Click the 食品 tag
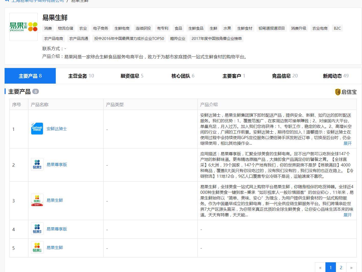 point(178,28)
